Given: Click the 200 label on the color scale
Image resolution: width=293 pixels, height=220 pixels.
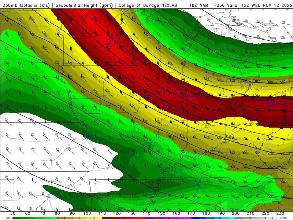Looking at the screenshot, I should point(235,213).
